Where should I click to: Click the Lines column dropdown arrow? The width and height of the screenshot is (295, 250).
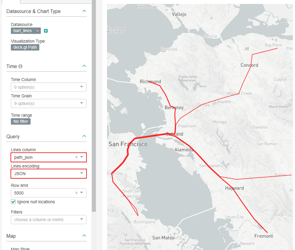tap(82, 157)
